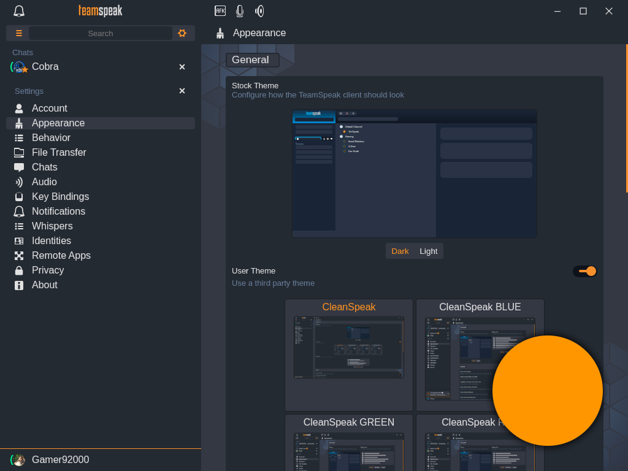Open Audio settings section
The width and height of the screenshot is (628, 471).
[x=44, y=182]
